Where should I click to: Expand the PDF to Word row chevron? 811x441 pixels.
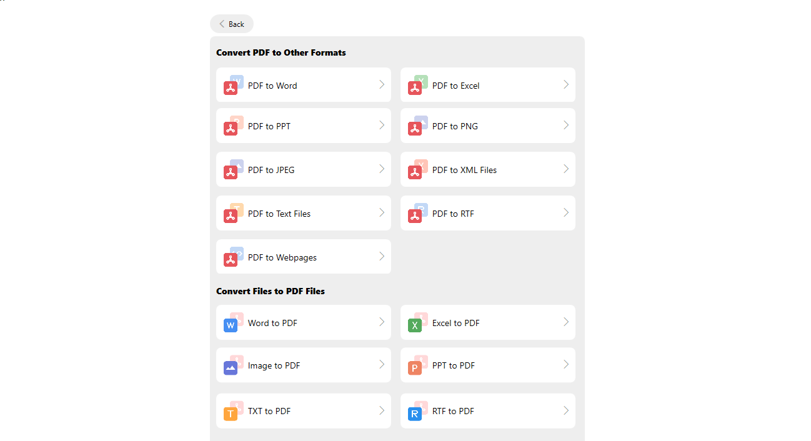tap(382, 84)
